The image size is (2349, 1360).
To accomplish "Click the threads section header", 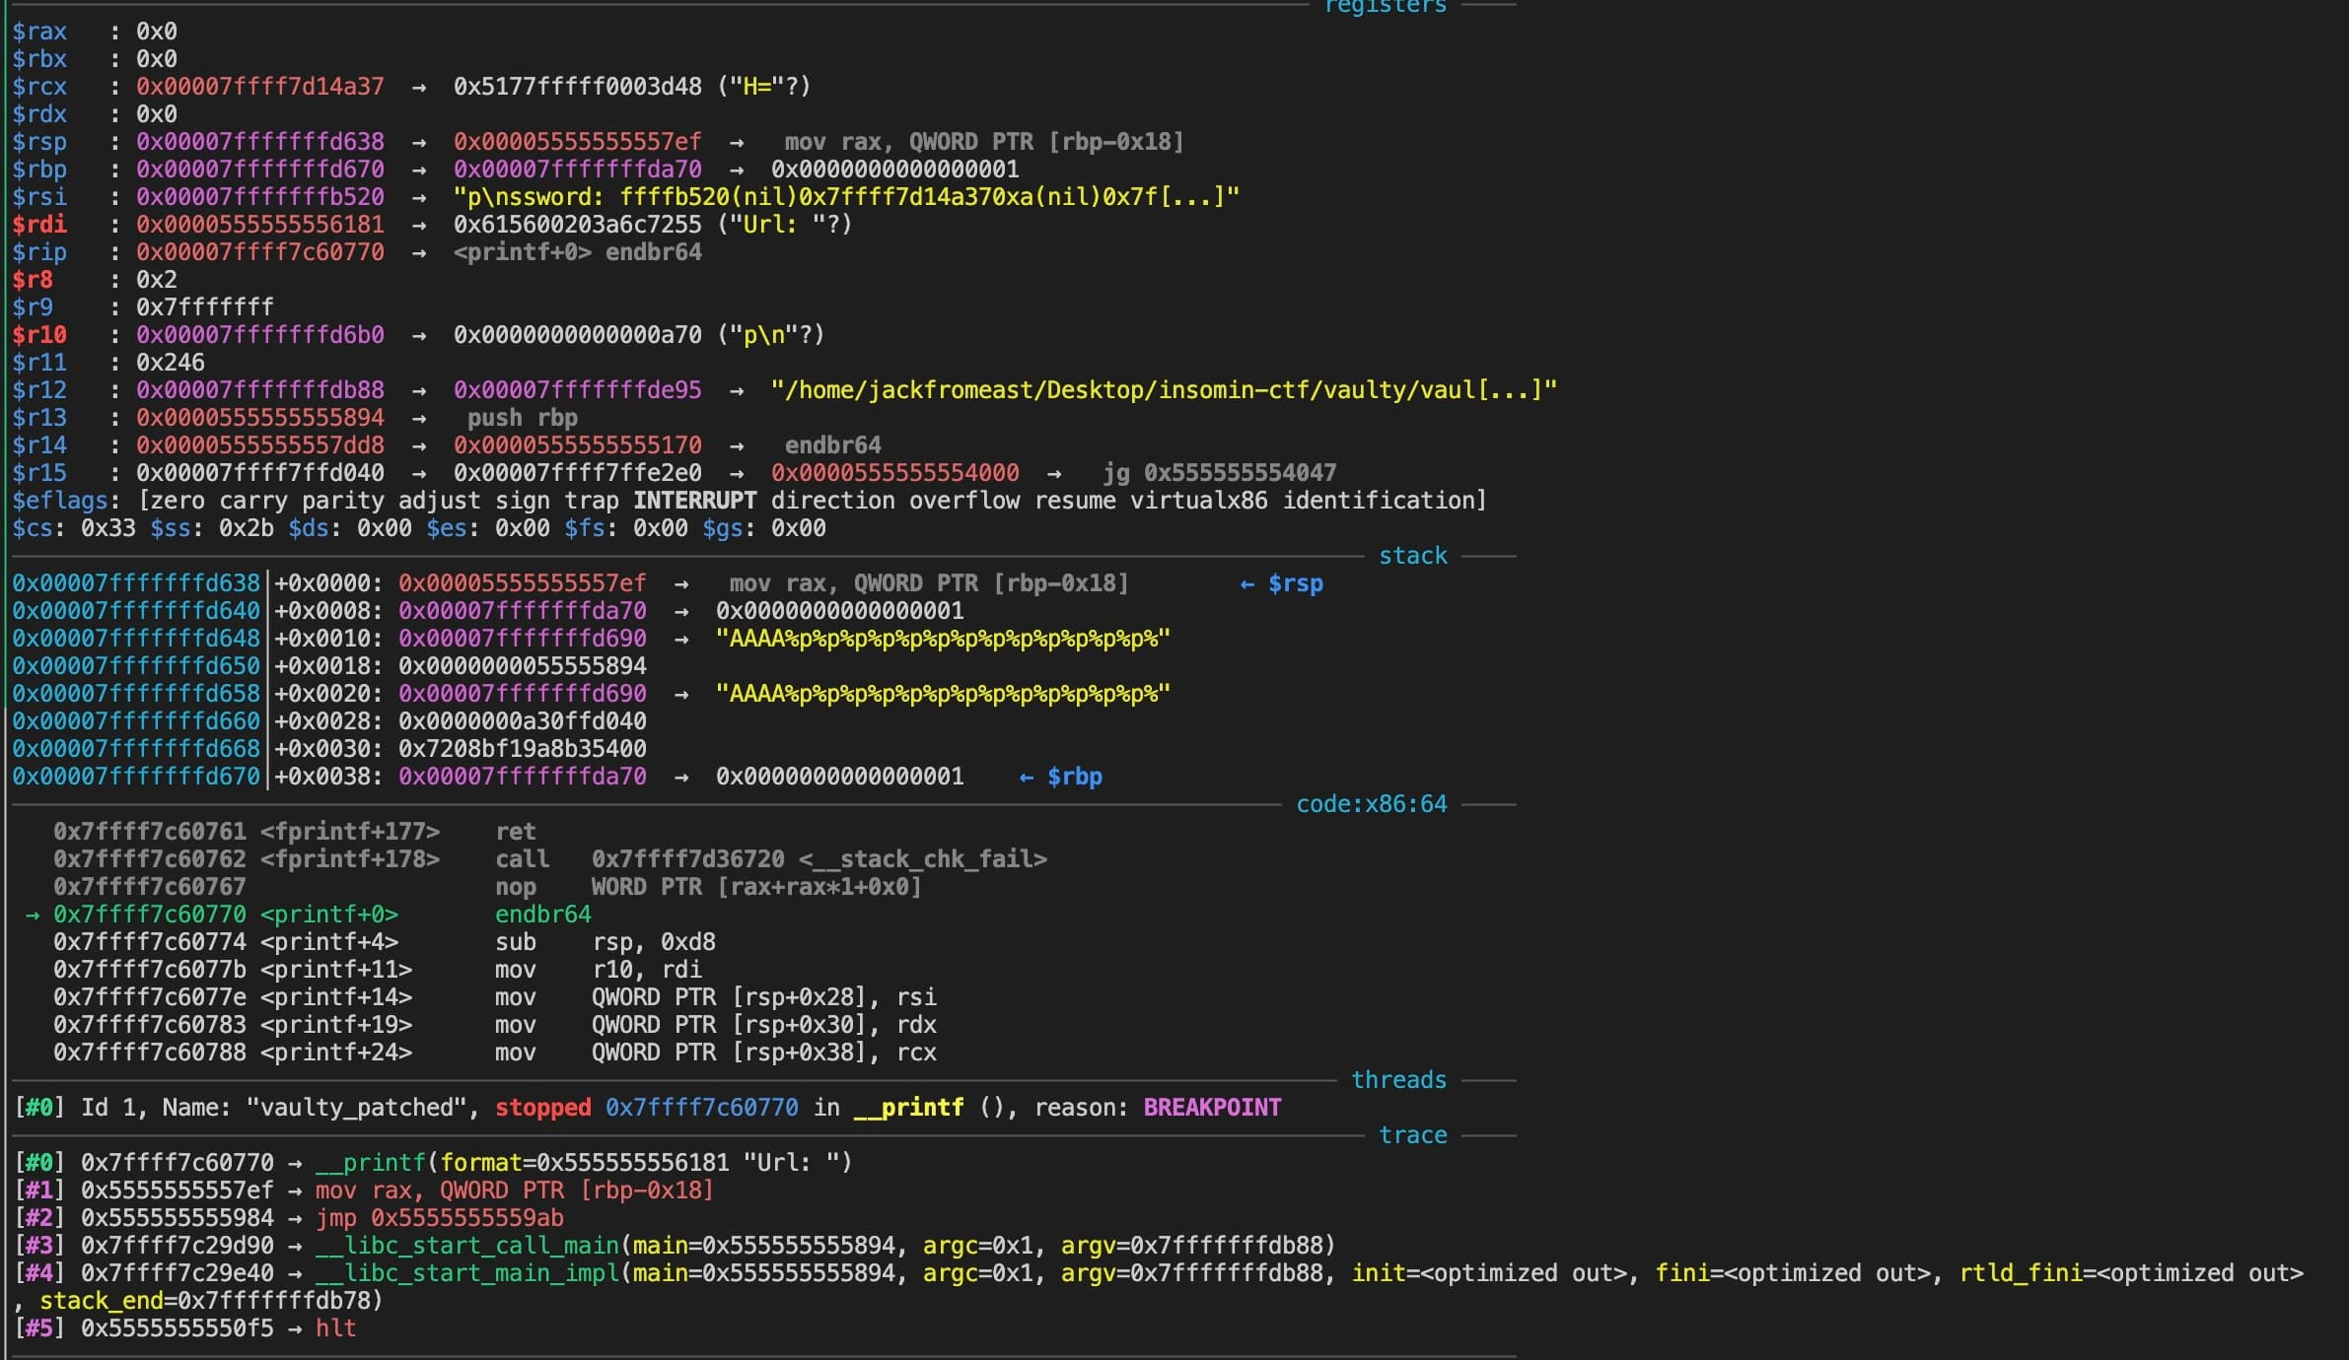I will [1398, 1080].
